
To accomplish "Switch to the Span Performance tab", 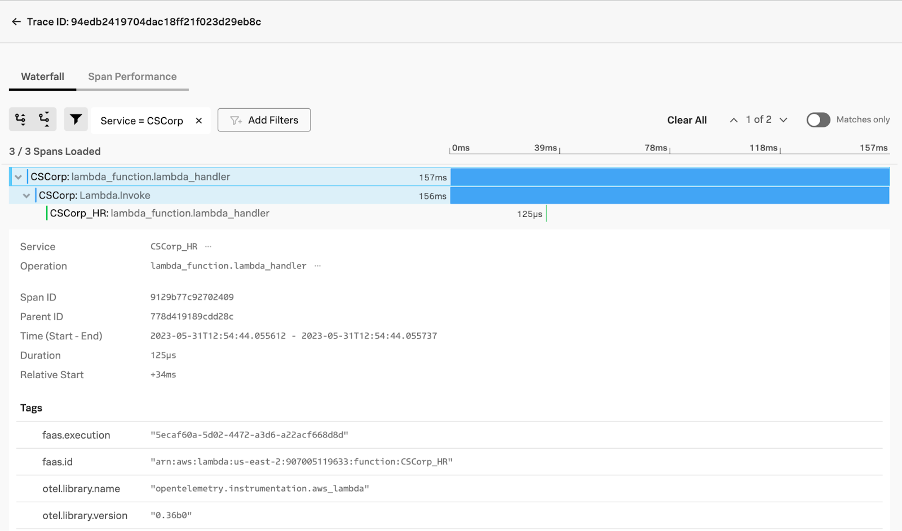I will (x=132, y=77).
